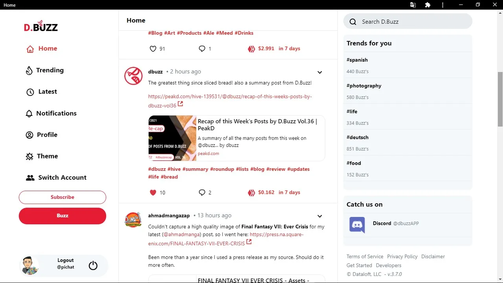Click the Recap of this Week's Posts title
This screenshot has width=503, height=283.
point(257,125)
